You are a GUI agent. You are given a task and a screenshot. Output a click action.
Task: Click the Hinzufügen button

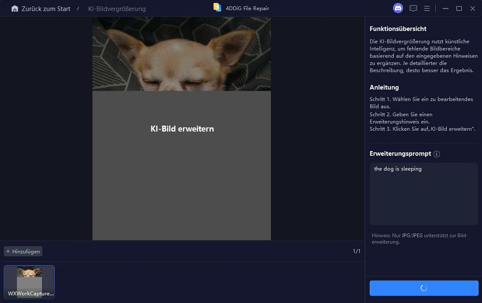23,251
